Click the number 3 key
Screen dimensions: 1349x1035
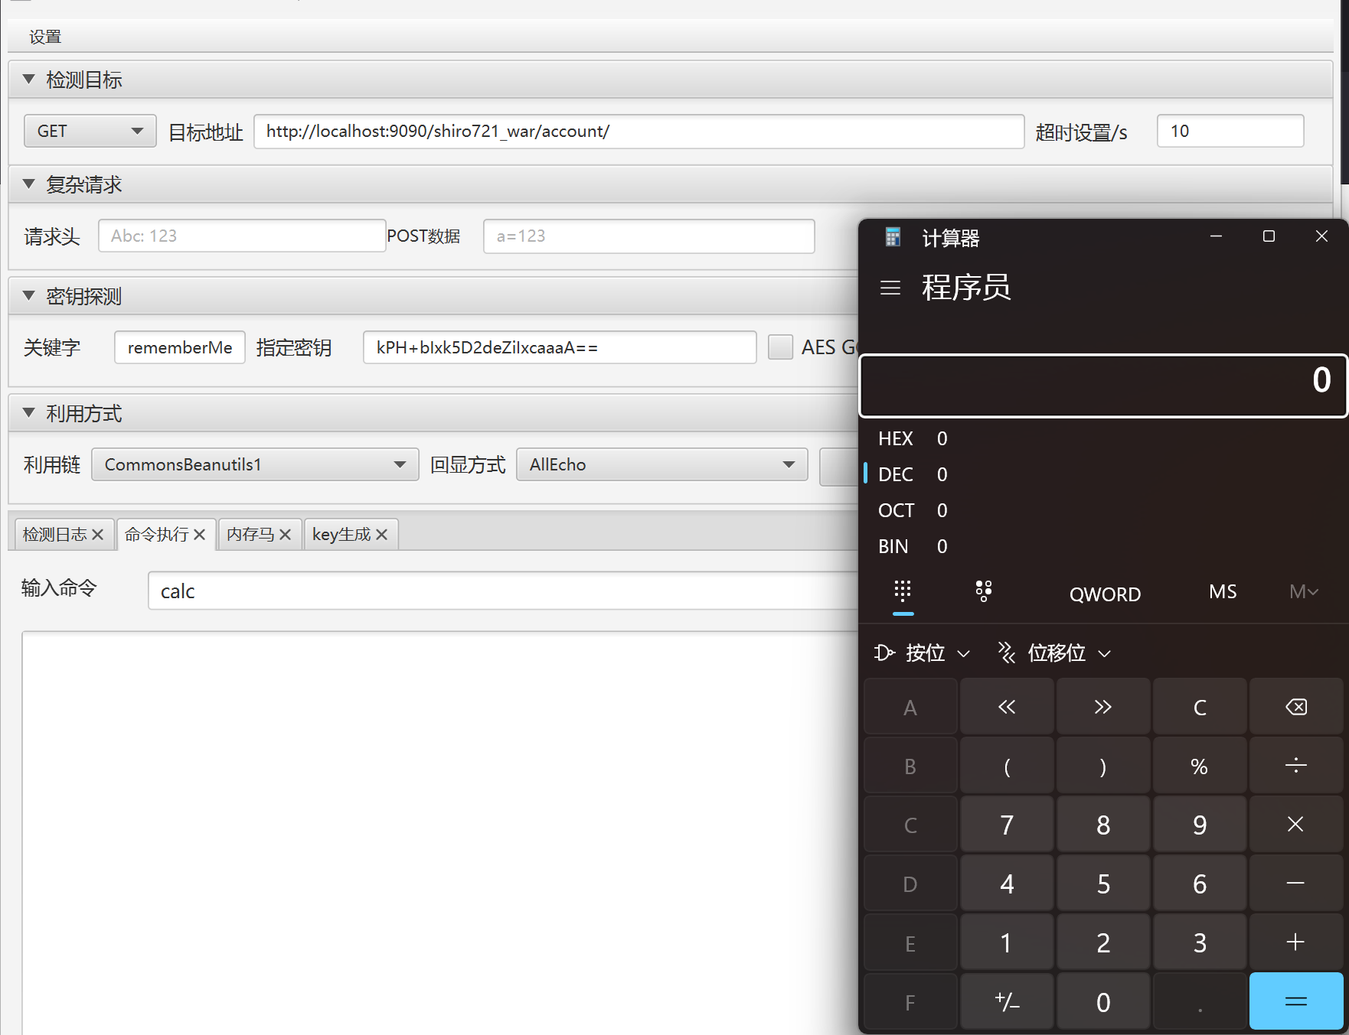pyautogui.click(x=1200, y=942)
